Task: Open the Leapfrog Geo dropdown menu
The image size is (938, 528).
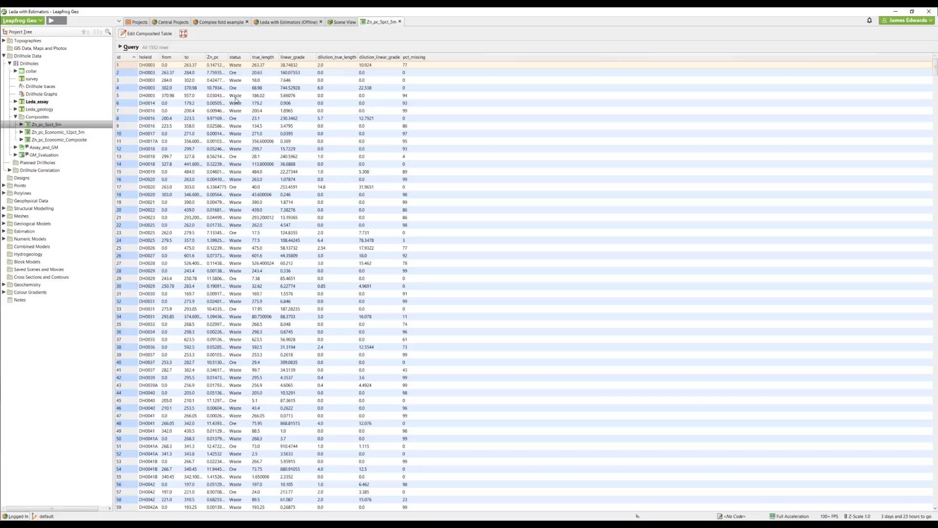Action: [22, 21]
